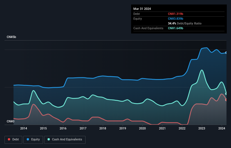Select the Debt endpoint marker on chart
Viewport: 231px width, 148px height.
[226, 100]
